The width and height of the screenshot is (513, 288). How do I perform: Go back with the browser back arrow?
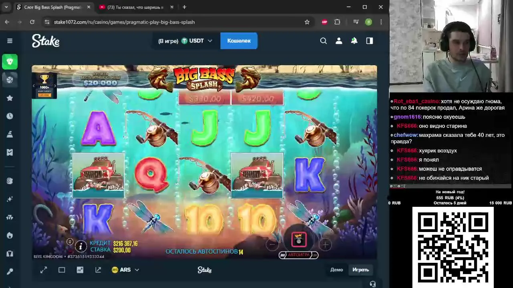click(x=7, y=22)
